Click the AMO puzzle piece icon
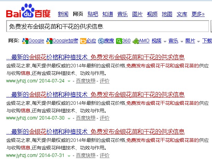 (136, 41)
